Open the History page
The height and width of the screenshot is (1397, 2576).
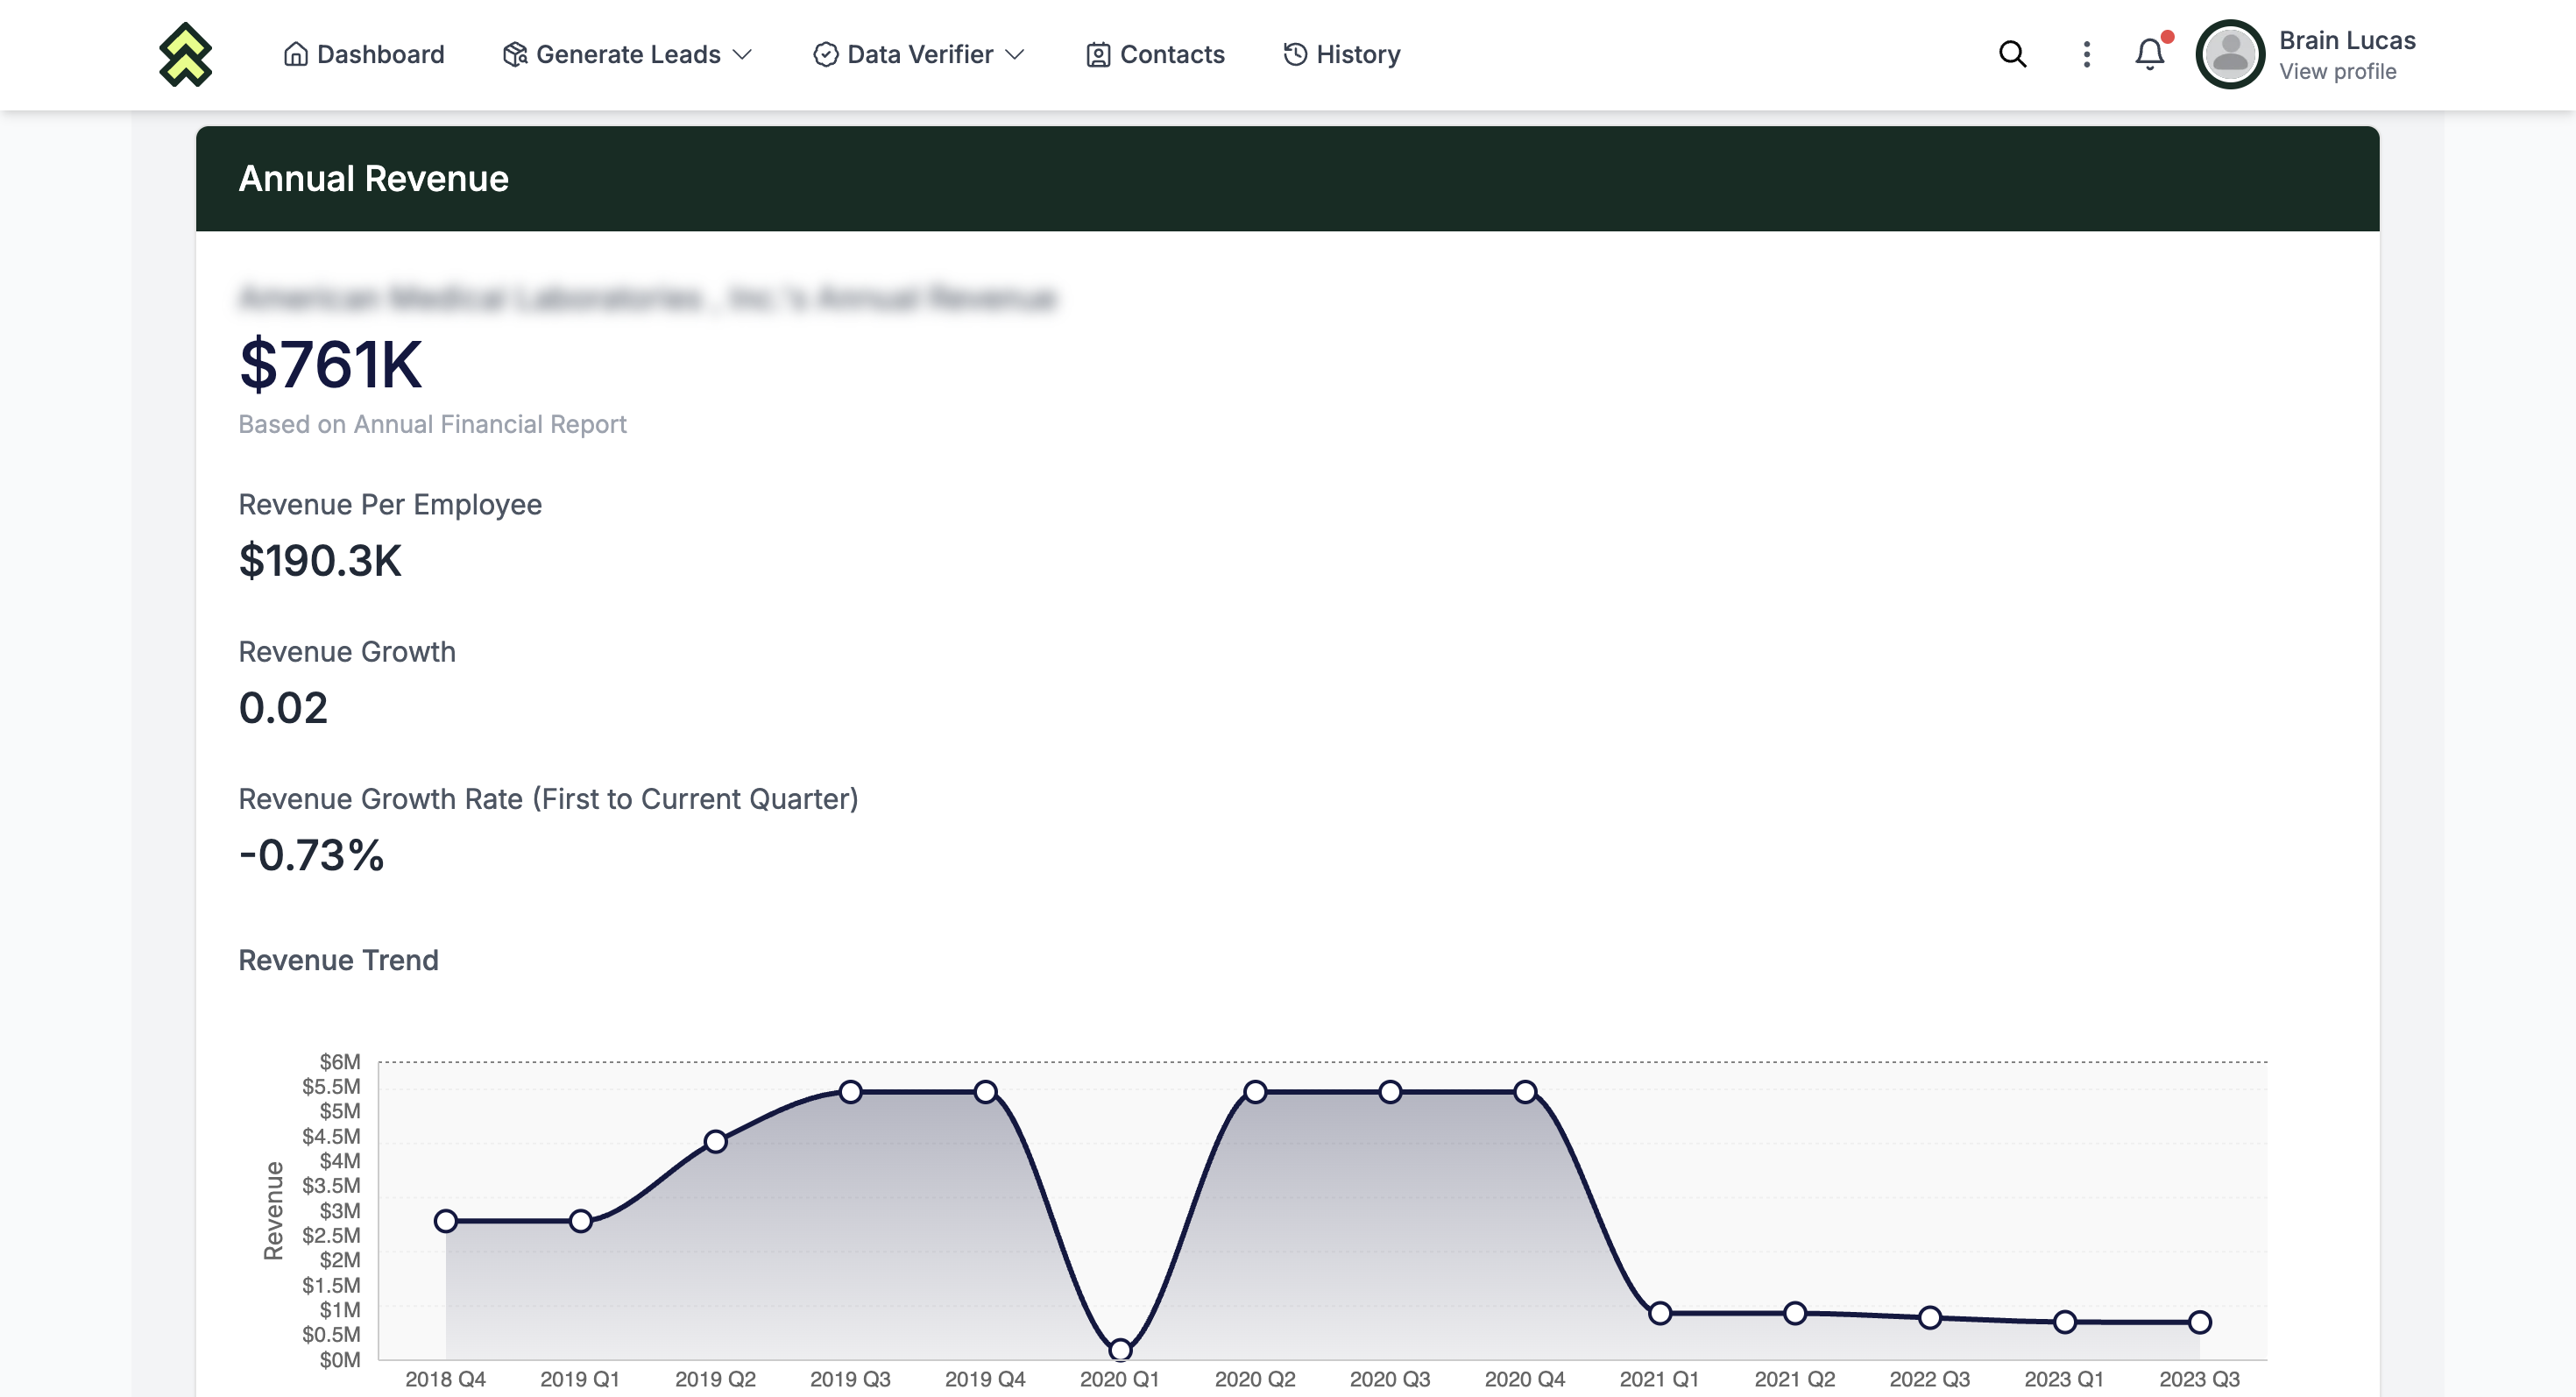click(x=1341, y=54)
